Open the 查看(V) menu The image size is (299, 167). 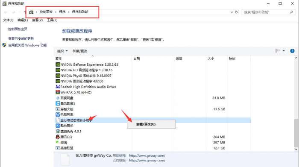pos(37,20)
